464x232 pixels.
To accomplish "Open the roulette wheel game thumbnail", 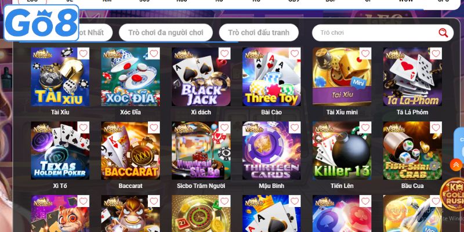I will point(201,213).
